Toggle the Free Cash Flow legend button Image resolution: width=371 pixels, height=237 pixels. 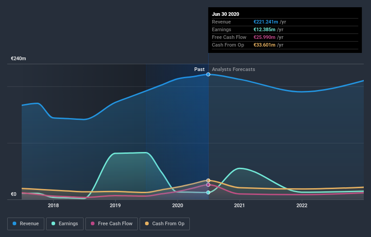click(112, 224)
